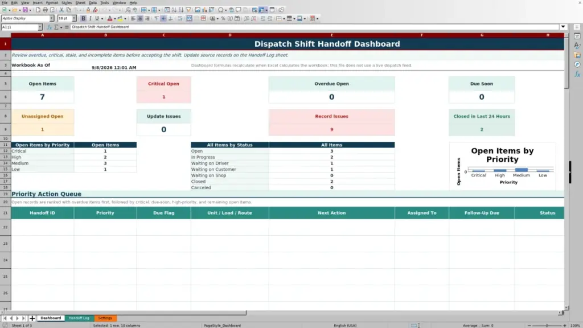Click the Merge and Center Cells icon
583x328 pixels.
pos(189,19)
